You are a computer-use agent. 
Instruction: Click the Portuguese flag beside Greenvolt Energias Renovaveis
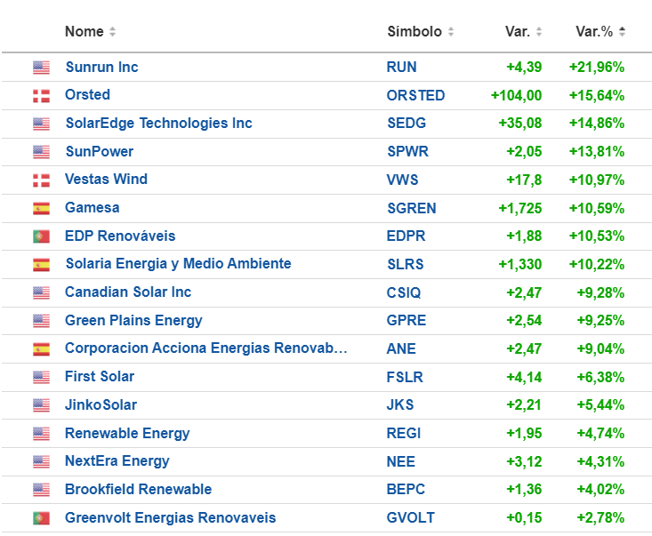(x=41, y=518)
